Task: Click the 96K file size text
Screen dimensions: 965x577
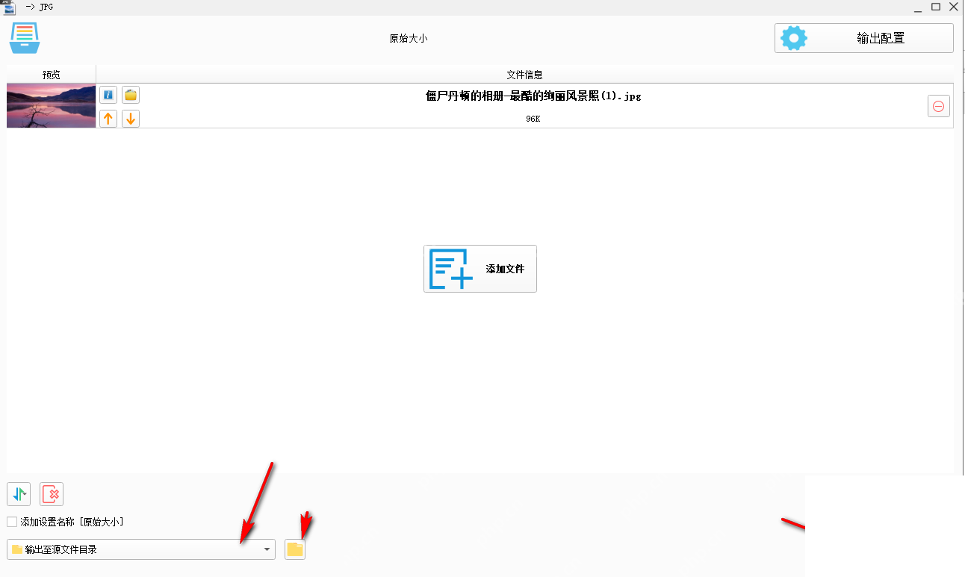Action: [x=533, y=119]
